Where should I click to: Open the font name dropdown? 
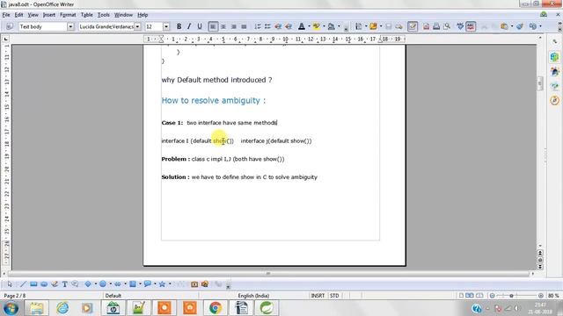(x=137, y=26)
